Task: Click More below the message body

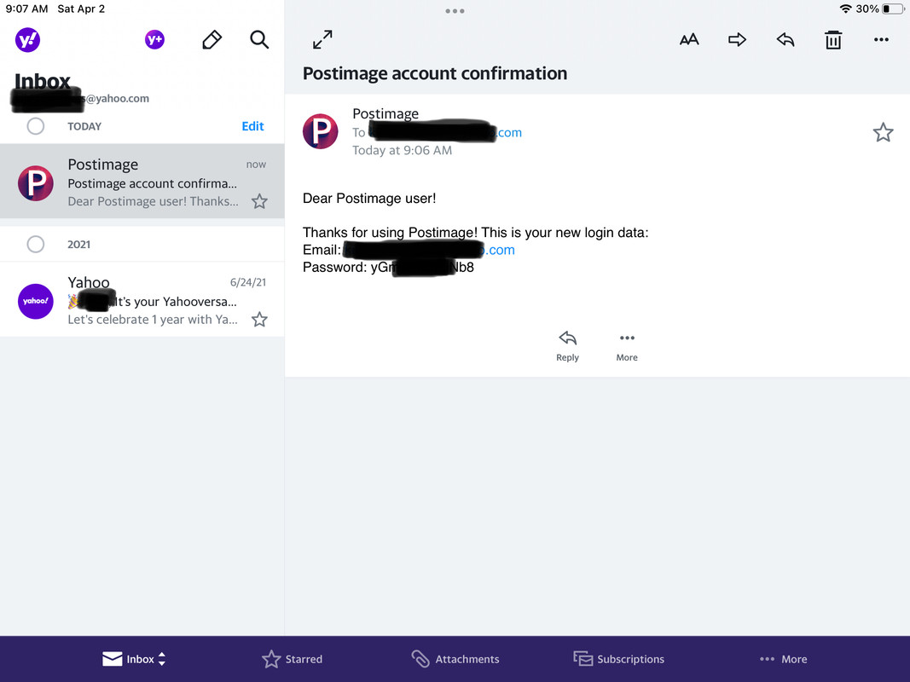Action: pos(627,345)
